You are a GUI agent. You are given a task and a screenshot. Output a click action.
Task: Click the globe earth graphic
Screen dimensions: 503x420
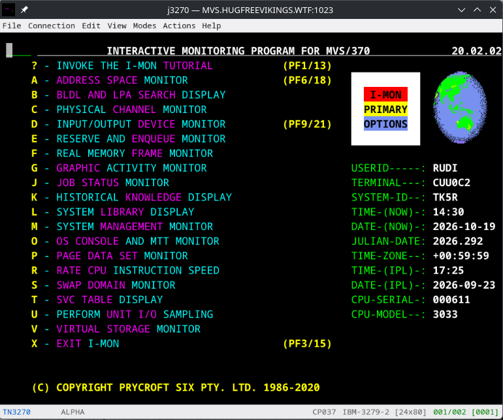(461, 107)
